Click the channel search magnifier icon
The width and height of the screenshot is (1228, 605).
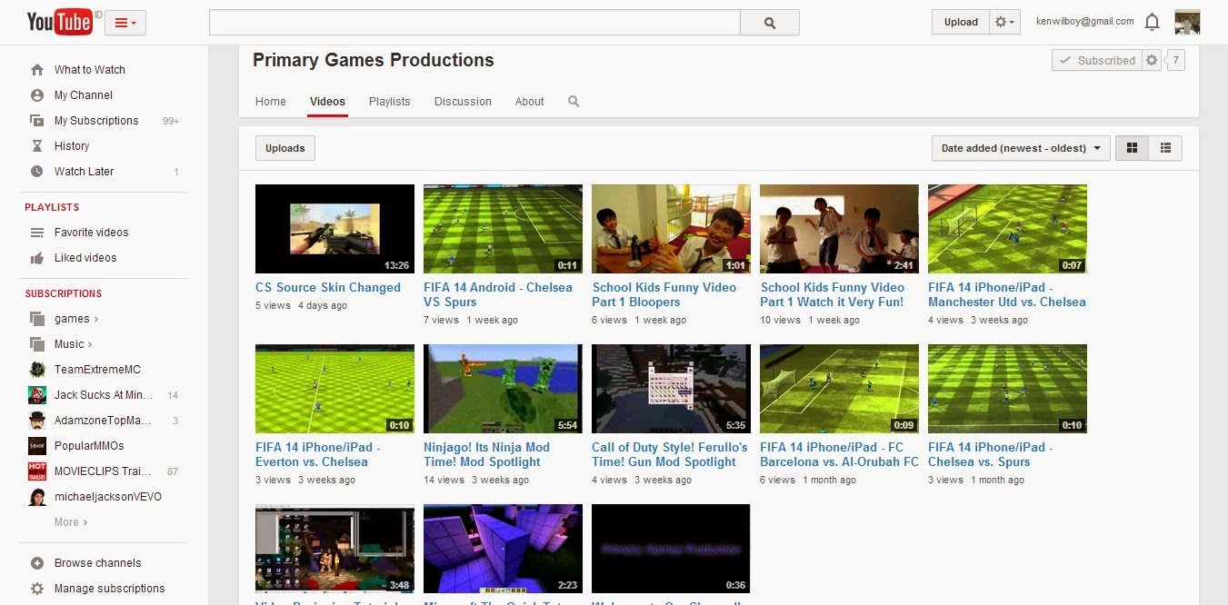click(574, 102)
